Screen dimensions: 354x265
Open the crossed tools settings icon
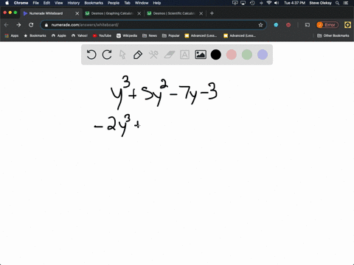coord(153,54)
